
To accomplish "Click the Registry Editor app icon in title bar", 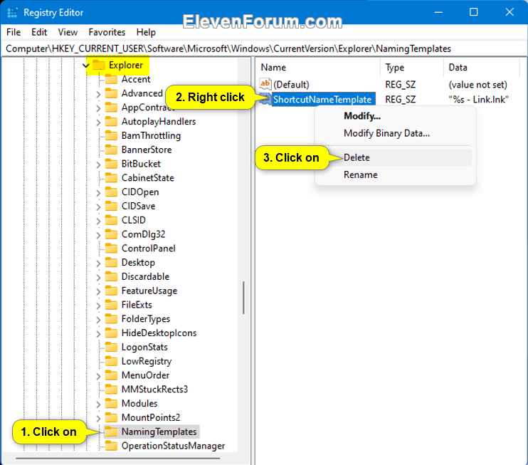I will click(x=13, y=13).
